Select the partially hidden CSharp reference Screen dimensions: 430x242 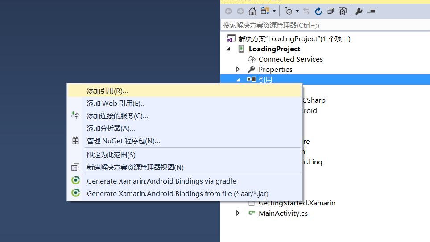314,100
